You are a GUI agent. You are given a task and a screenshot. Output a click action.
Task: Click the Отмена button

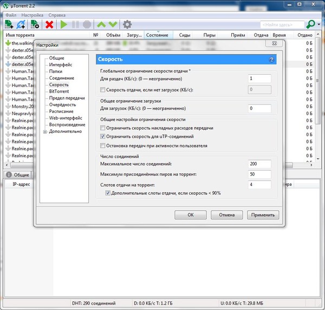coord(227,215)
